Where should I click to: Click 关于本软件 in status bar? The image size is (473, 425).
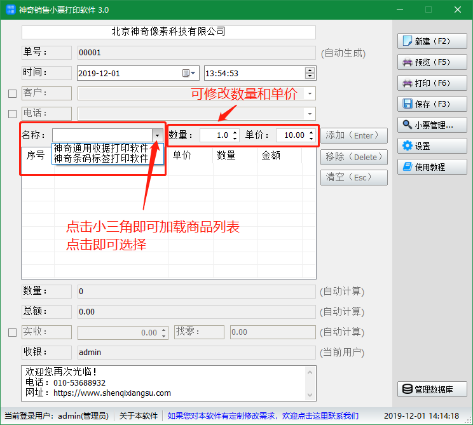[139, 416]
